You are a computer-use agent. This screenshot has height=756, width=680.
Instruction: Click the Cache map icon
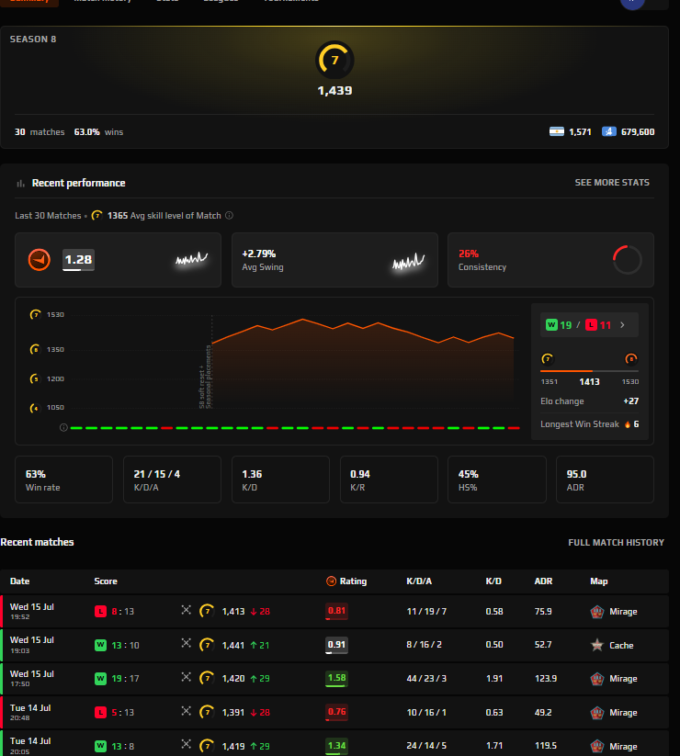597,645
